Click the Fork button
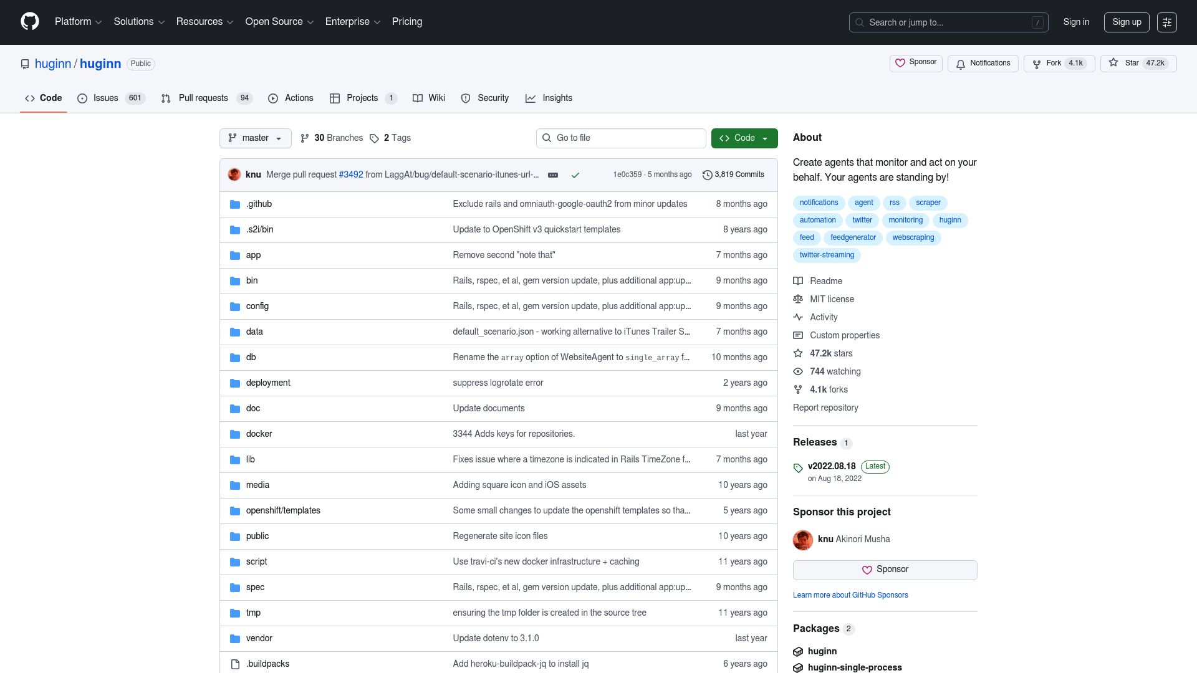Viewport: 1197px width, 673px height. point(1059,64)
